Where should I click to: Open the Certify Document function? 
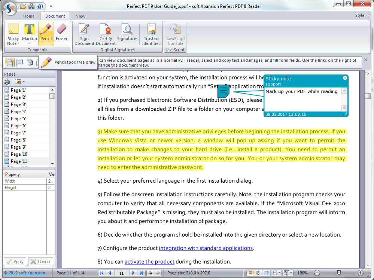tap(106, 34)
